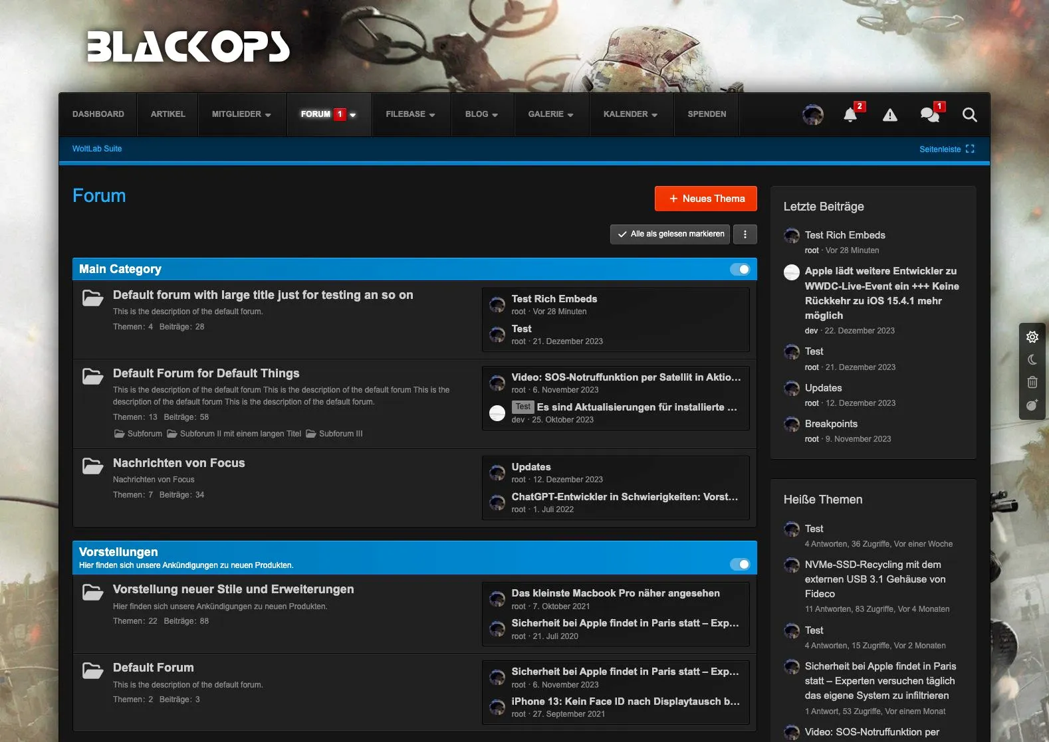1049x742 pixels.
Task: Click the moon dark mode icon
Action: click(x=1032, y=359)
